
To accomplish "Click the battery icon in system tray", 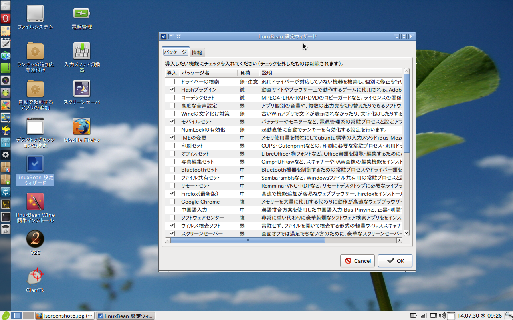I will pyautogui.click(x=413, y=316).
